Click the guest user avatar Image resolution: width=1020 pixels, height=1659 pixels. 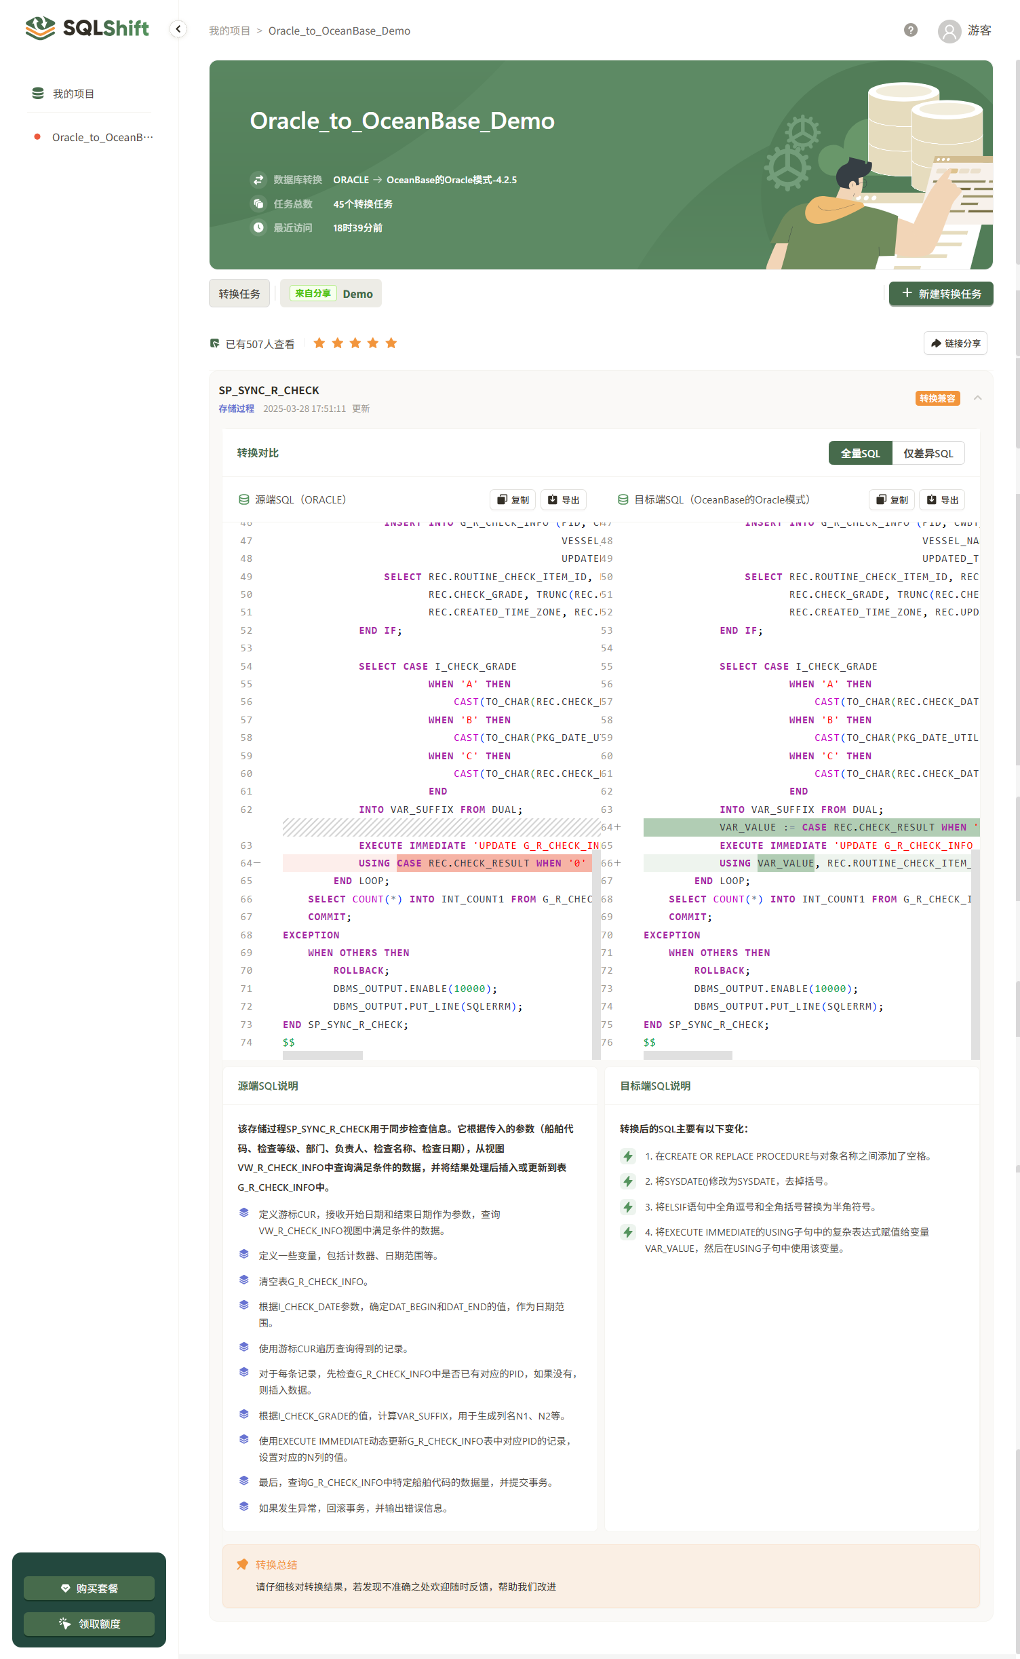[x=949, y=31]
